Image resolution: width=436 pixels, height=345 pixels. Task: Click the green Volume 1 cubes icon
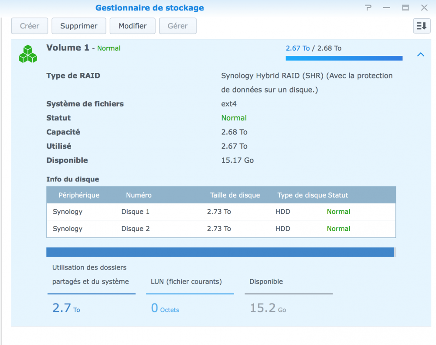pyautogui.click(x=28, y=54)
